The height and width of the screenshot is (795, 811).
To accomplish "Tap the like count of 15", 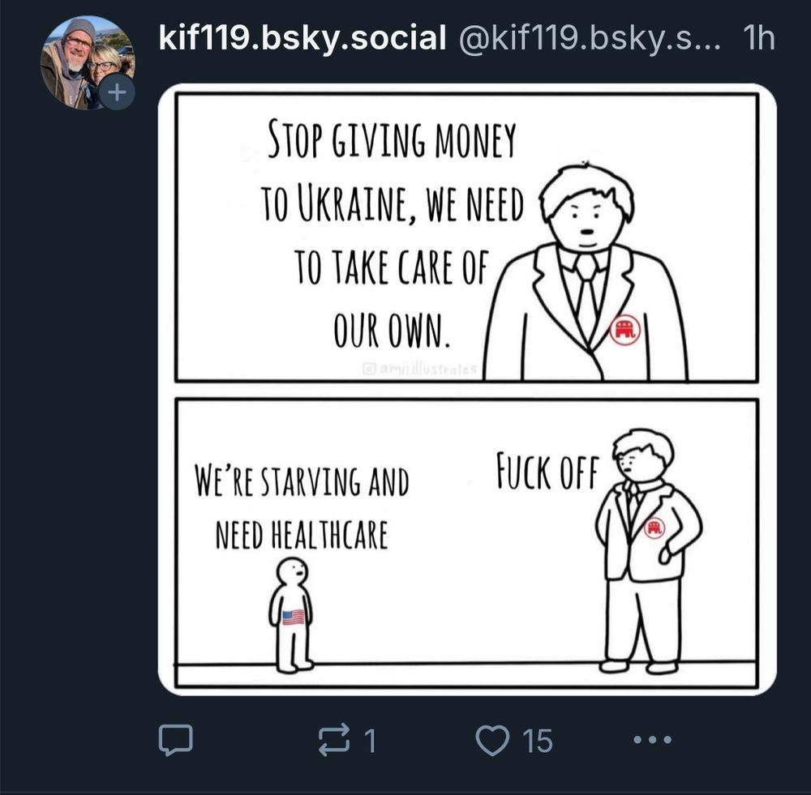I will coord(538,741).
